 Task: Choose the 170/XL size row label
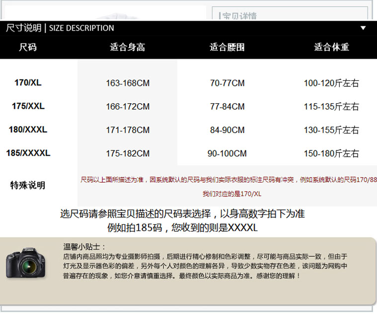(28, 83)
